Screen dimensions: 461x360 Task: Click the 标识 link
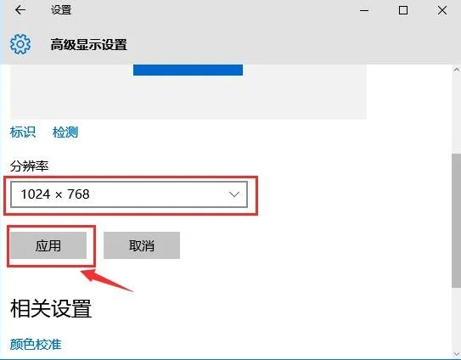pos(23,132)
